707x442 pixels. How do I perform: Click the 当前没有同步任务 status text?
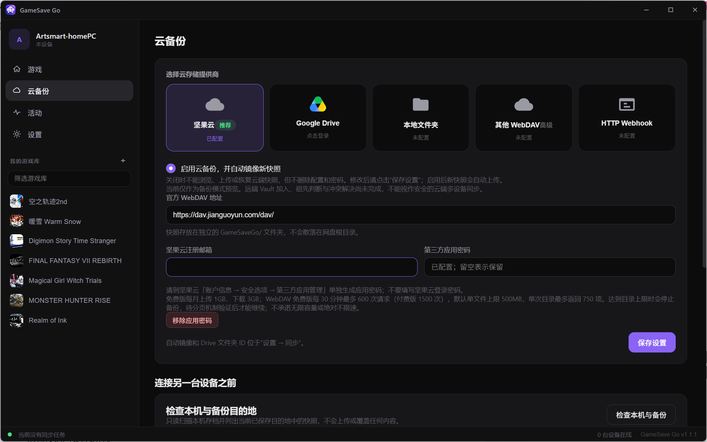[x=42, y=435]
